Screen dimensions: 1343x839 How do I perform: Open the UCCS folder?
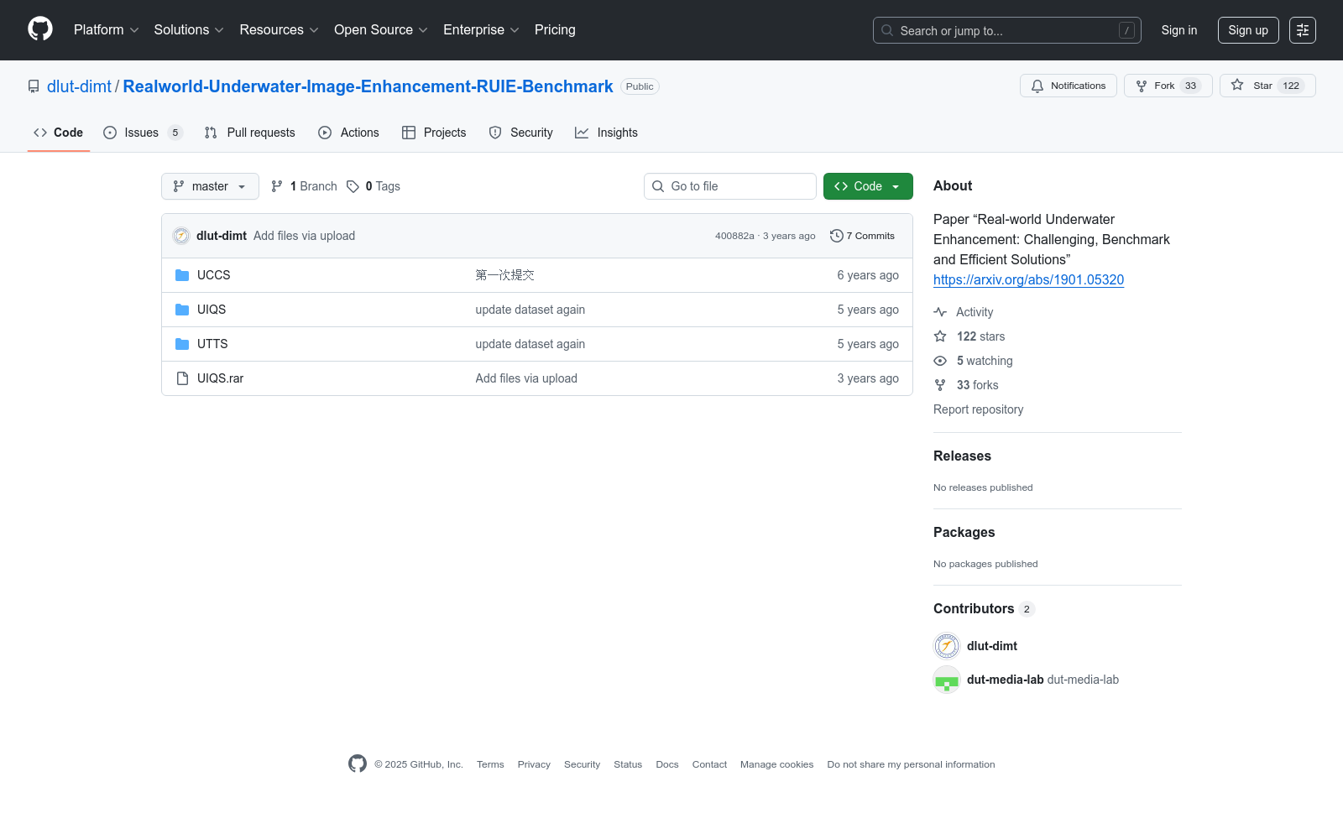click(x=213, y=275)
